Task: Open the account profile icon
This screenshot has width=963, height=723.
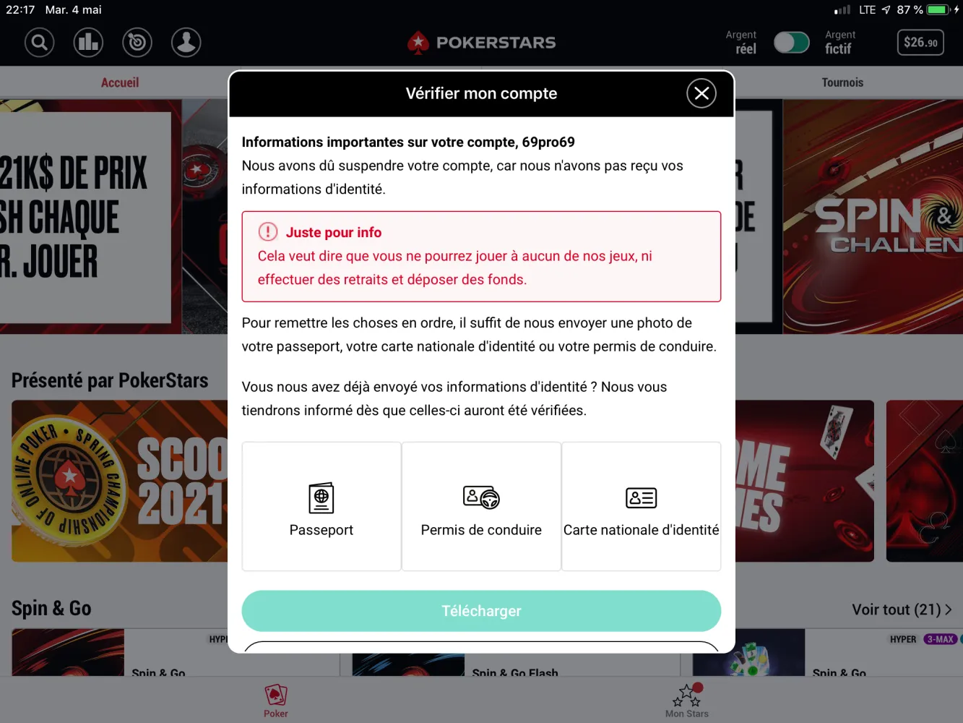Action: 186,43
